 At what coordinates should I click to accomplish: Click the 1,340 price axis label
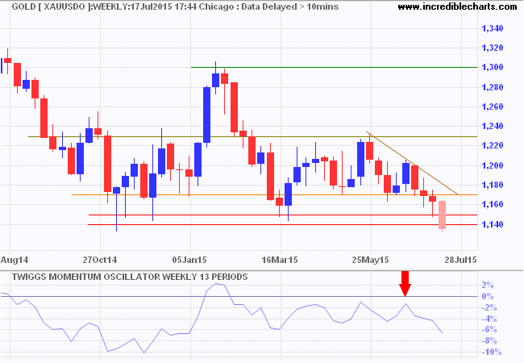click(492, 28)
